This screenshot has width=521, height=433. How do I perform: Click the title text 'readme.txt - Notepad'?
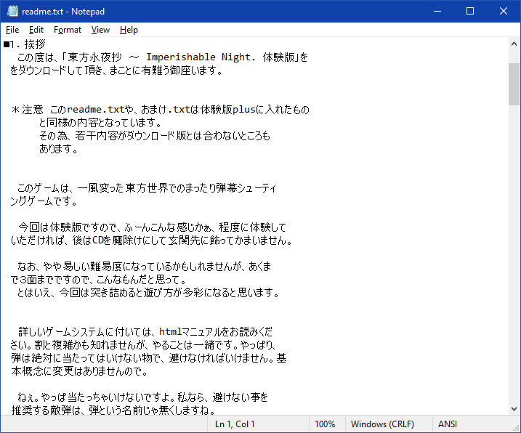[63, 12]
